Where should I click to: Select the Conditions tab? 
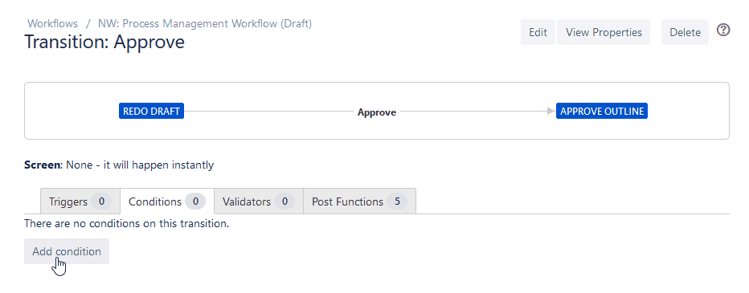point(167,201)
